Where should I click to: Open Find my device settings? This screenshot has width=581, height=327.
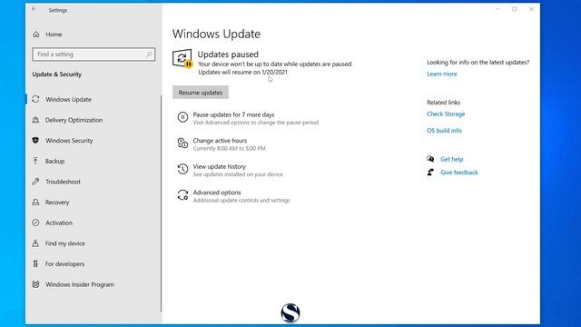(64, 243)
